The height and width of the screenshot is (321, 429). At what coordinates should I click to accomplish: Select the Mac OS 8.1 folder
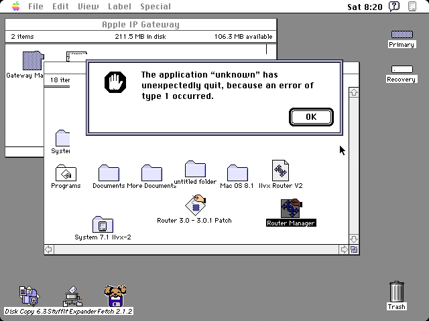(x=237, y=173)
